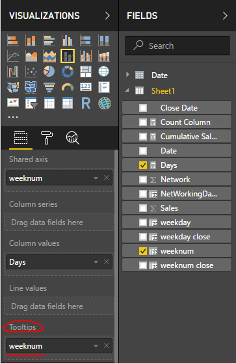Collapse the Visualizations pane
Viewport: 236px width, 363px height.
click(x=107, y=16)
